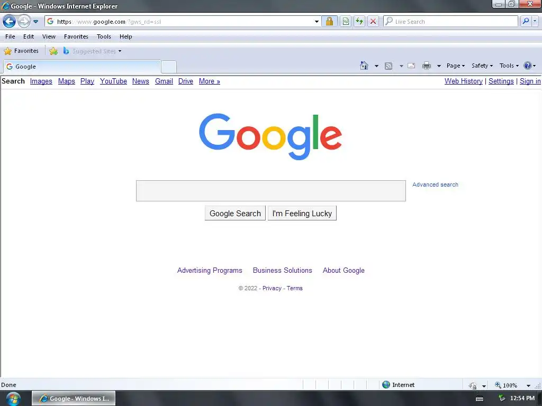Open the Maps link
542x406 pixels.
point(66,81)
